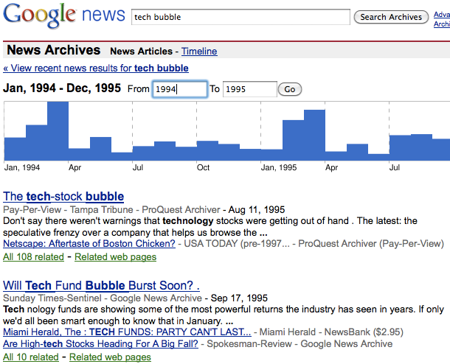The width and height of the screenshot is (450, 364).
Task: Open Miami Herald TECH FUNDS article link
Action: pos(127,332)
